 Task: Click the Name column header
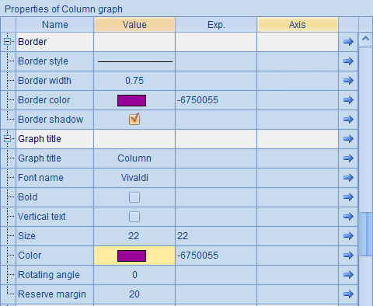(55, 25)
